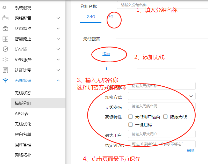This screenshot has height=164, width=208.
Task: Click the Authentication Billing icon
Action: 5,70
